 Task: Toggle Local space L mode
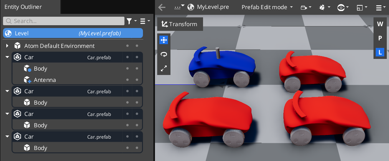(380, 52)
